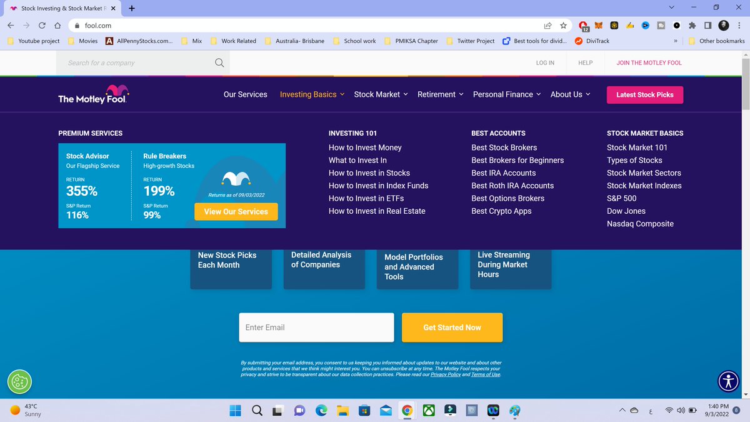Image resolution: width=750 pixels, height=422 pixels.
Task: Bookmark this page with the star icon
Action: point(563,26)
